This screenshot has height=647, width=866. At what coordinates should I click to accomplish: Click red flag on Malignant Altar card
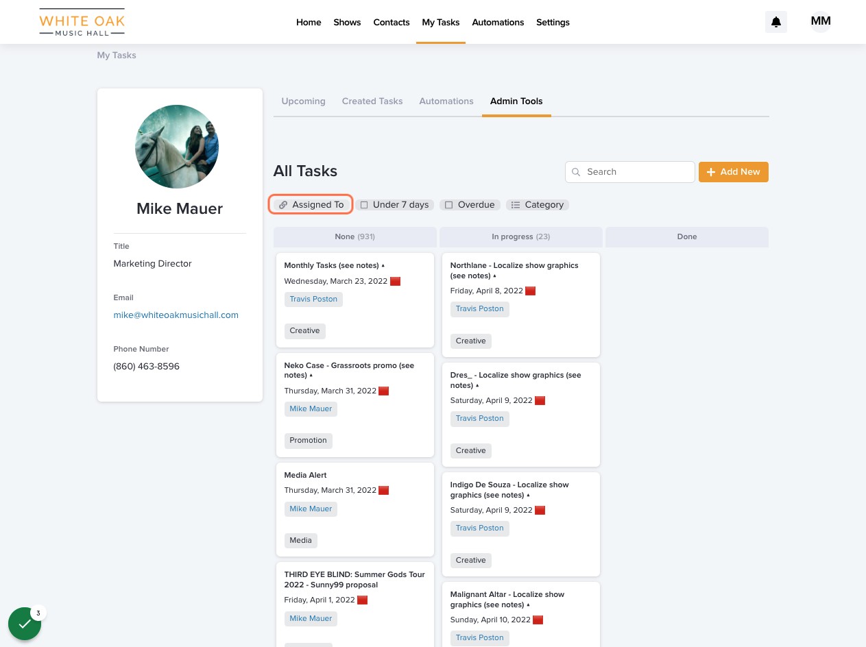(x=538, y=620)
